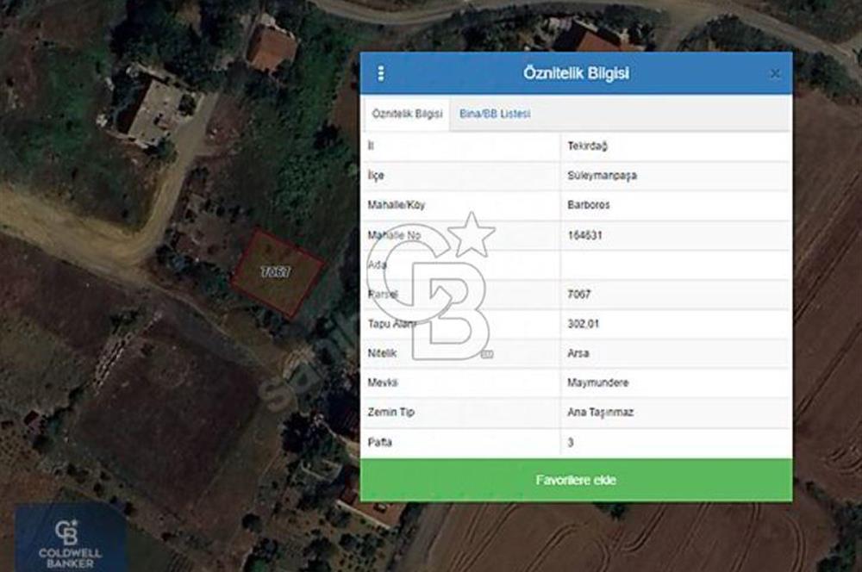Click the Tekirdağ value in İl row

tap(588, 146)
